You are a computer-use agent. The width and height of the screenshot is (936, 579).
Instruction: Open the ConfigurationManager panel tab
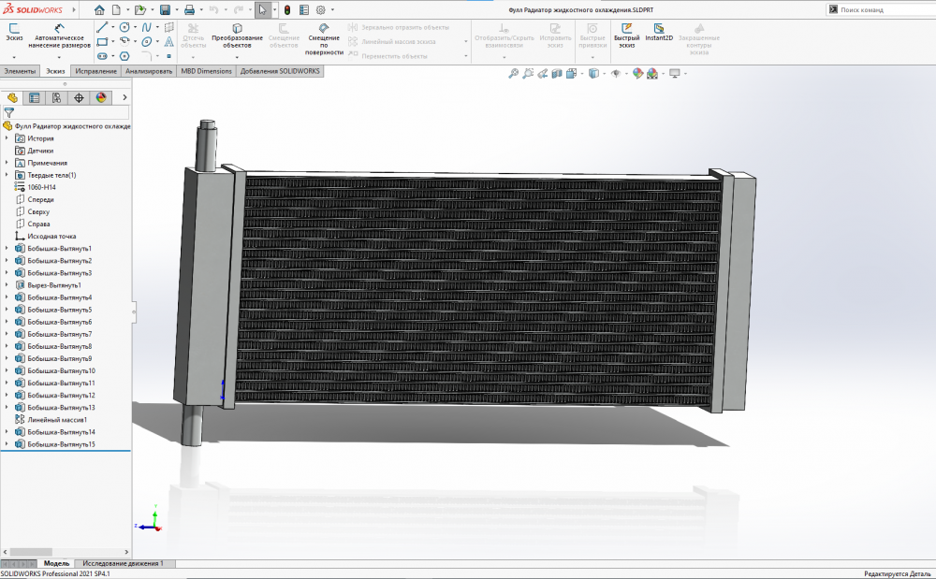56,97
